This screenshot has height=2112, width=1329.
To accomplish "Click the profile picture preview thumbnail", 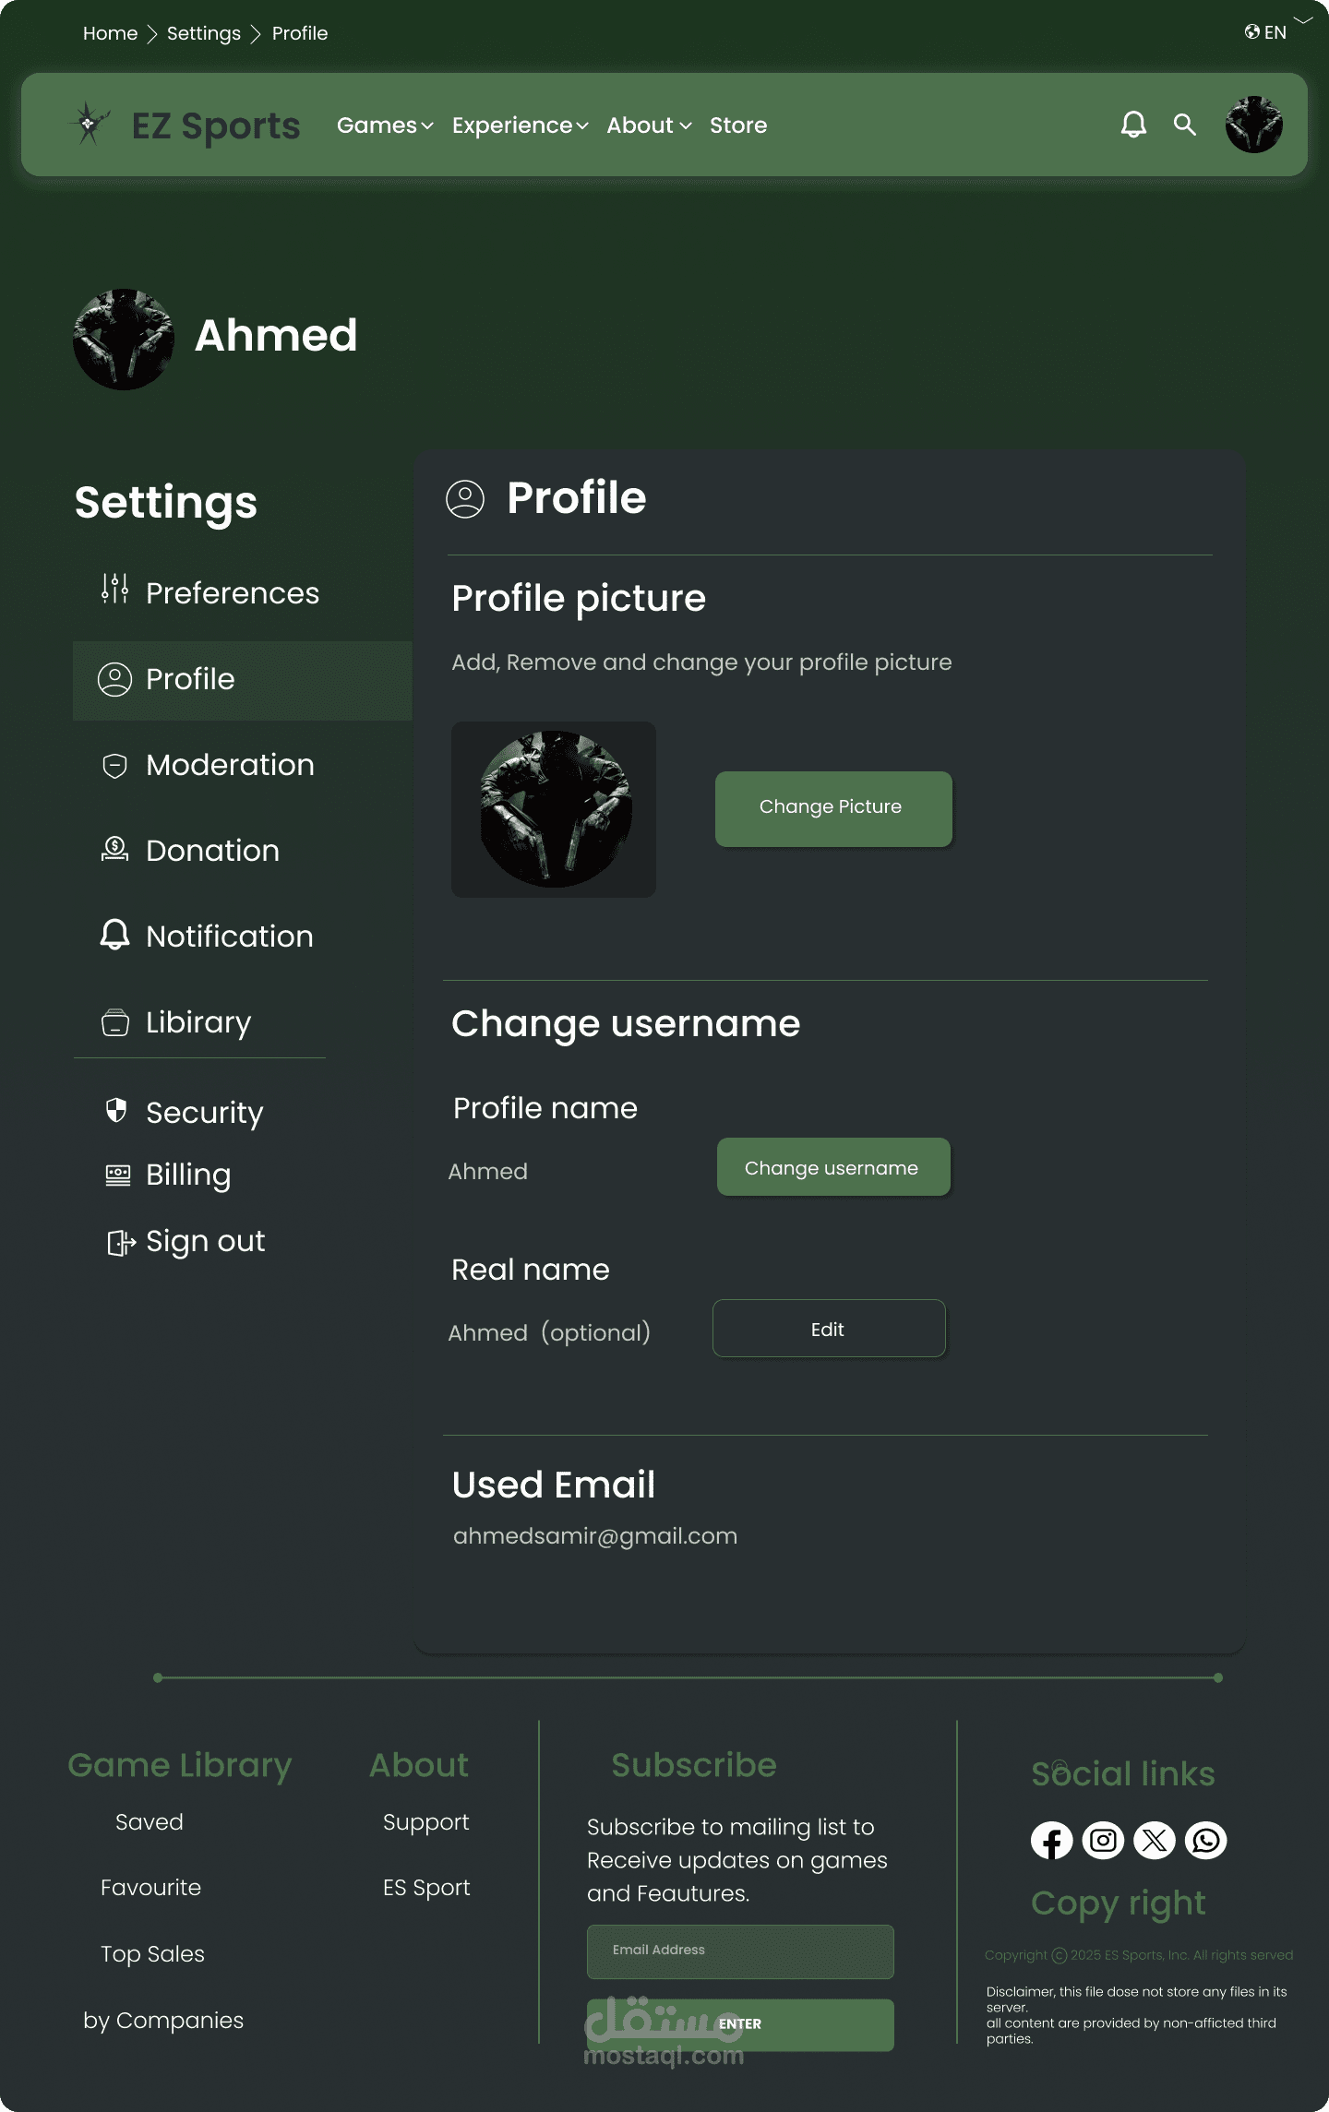I will [554, 809].
